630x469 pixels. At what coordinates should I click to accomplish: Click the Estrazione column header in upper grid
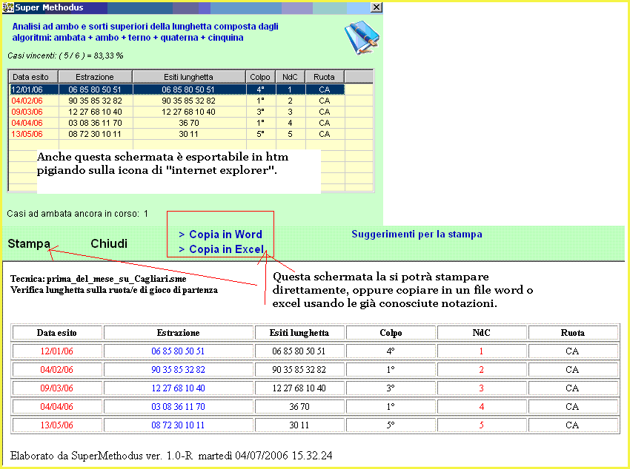[96, 76]
